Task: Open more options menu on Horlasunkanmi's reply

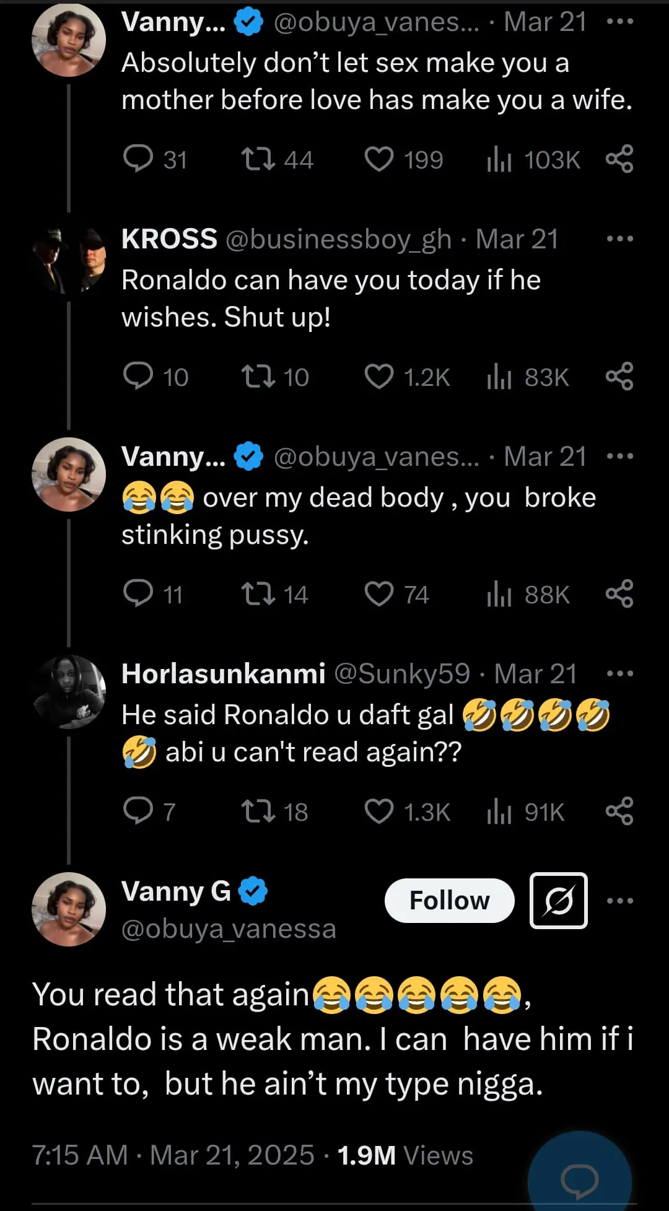Action: (620, 674)
